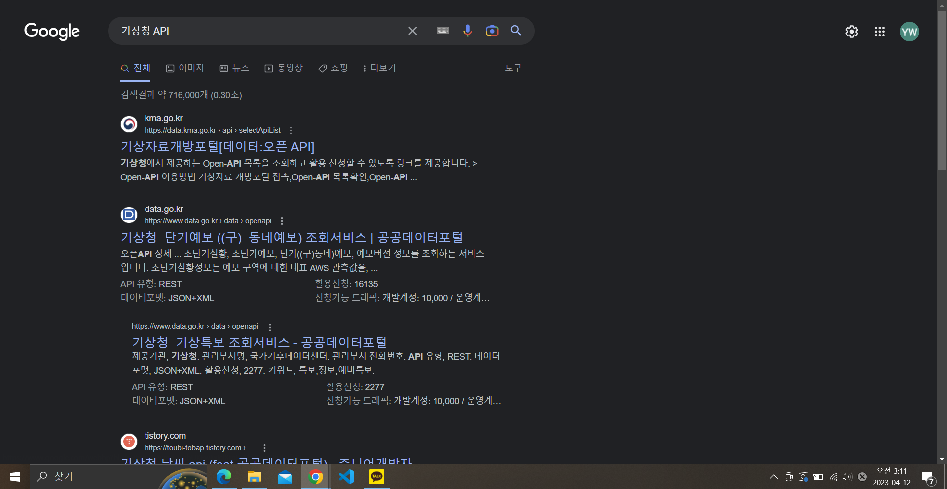The width and height of the screenshot is (947, 489).
Task: Open options menu for kma.go.kr result
Action: 291,130
